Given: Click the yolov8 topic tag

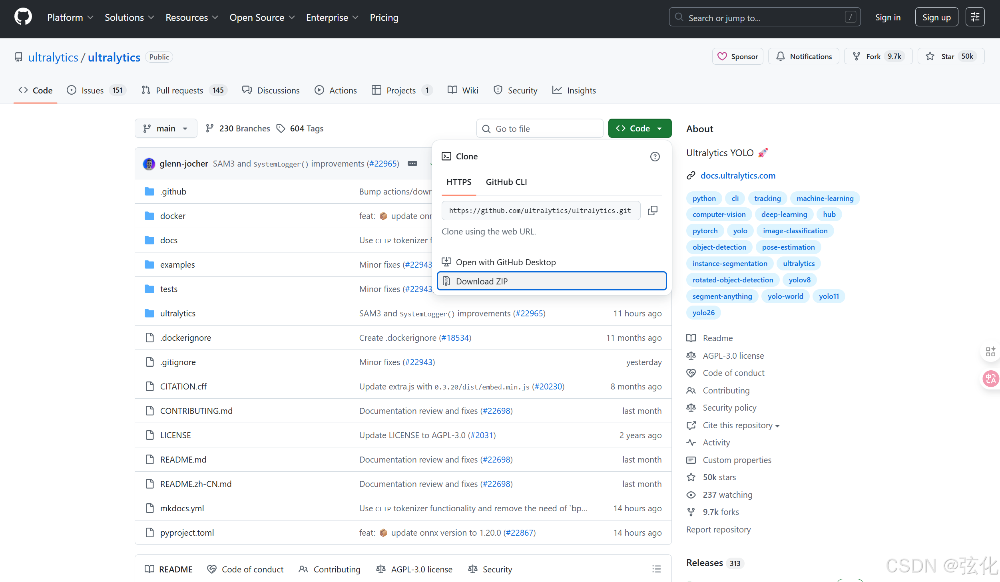Looking at the screenshot, I should [x=799, y=280].
